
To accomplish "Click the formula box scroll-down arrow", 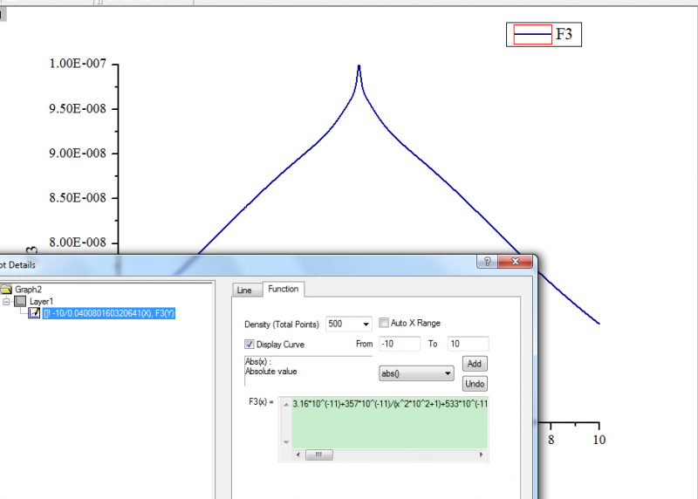I will [x=286, y=442].
